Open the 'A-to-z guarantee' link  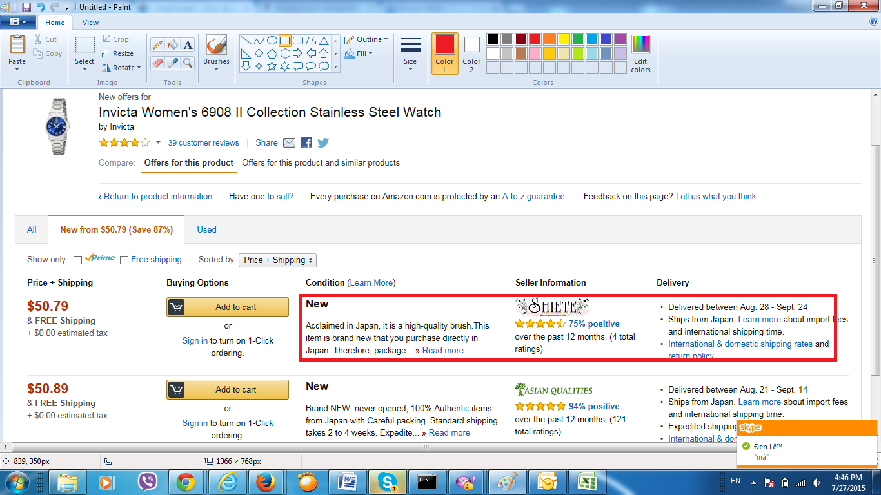(534, 196)
